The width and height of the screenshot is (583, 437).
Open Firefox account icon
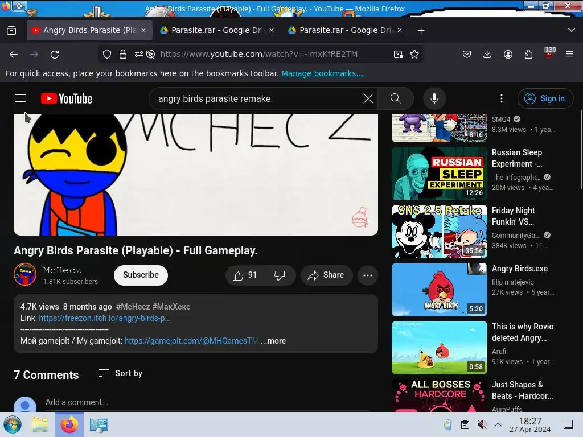[508, 54]
